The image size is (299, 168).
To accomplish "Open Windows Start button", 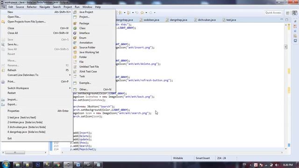I will pos(6,165).
